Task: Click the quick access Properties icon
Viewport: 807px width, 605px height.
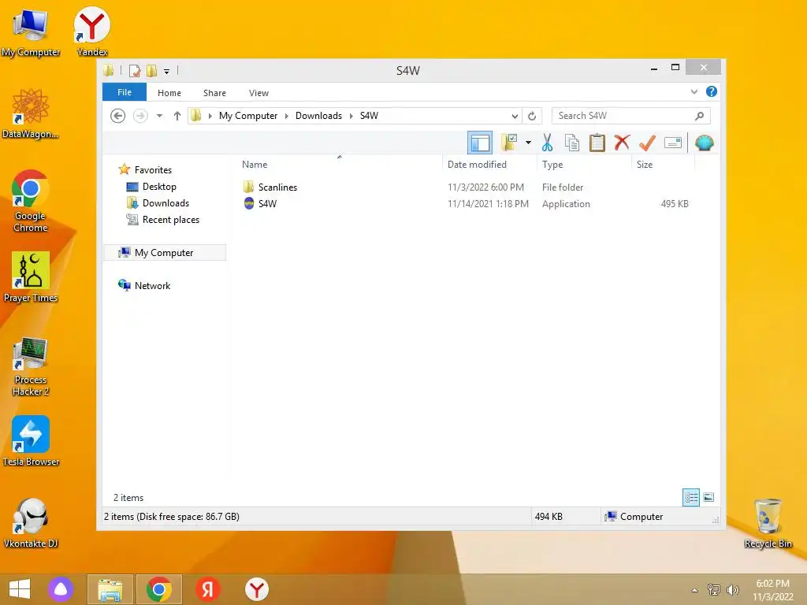Action: (135, 70)
